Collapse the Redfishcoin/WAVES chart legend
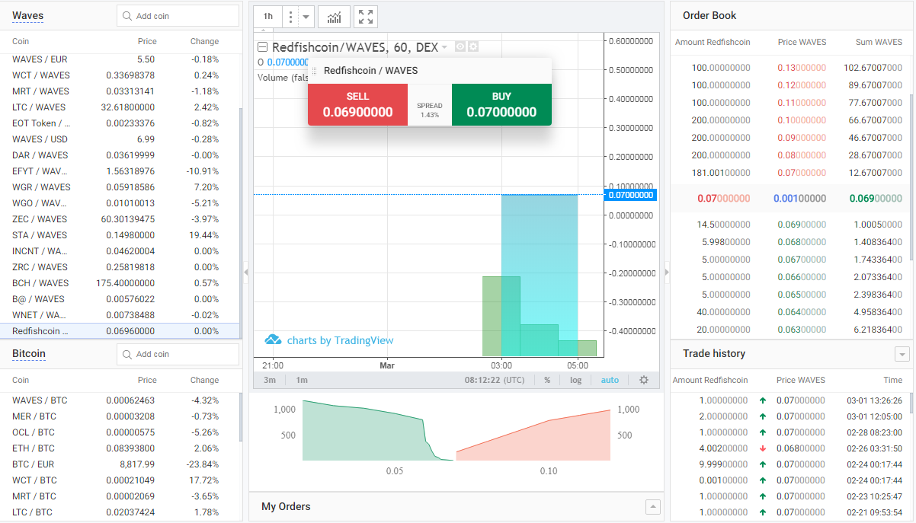The width and height of the screenshot is (916, 523). pos(263,47)
